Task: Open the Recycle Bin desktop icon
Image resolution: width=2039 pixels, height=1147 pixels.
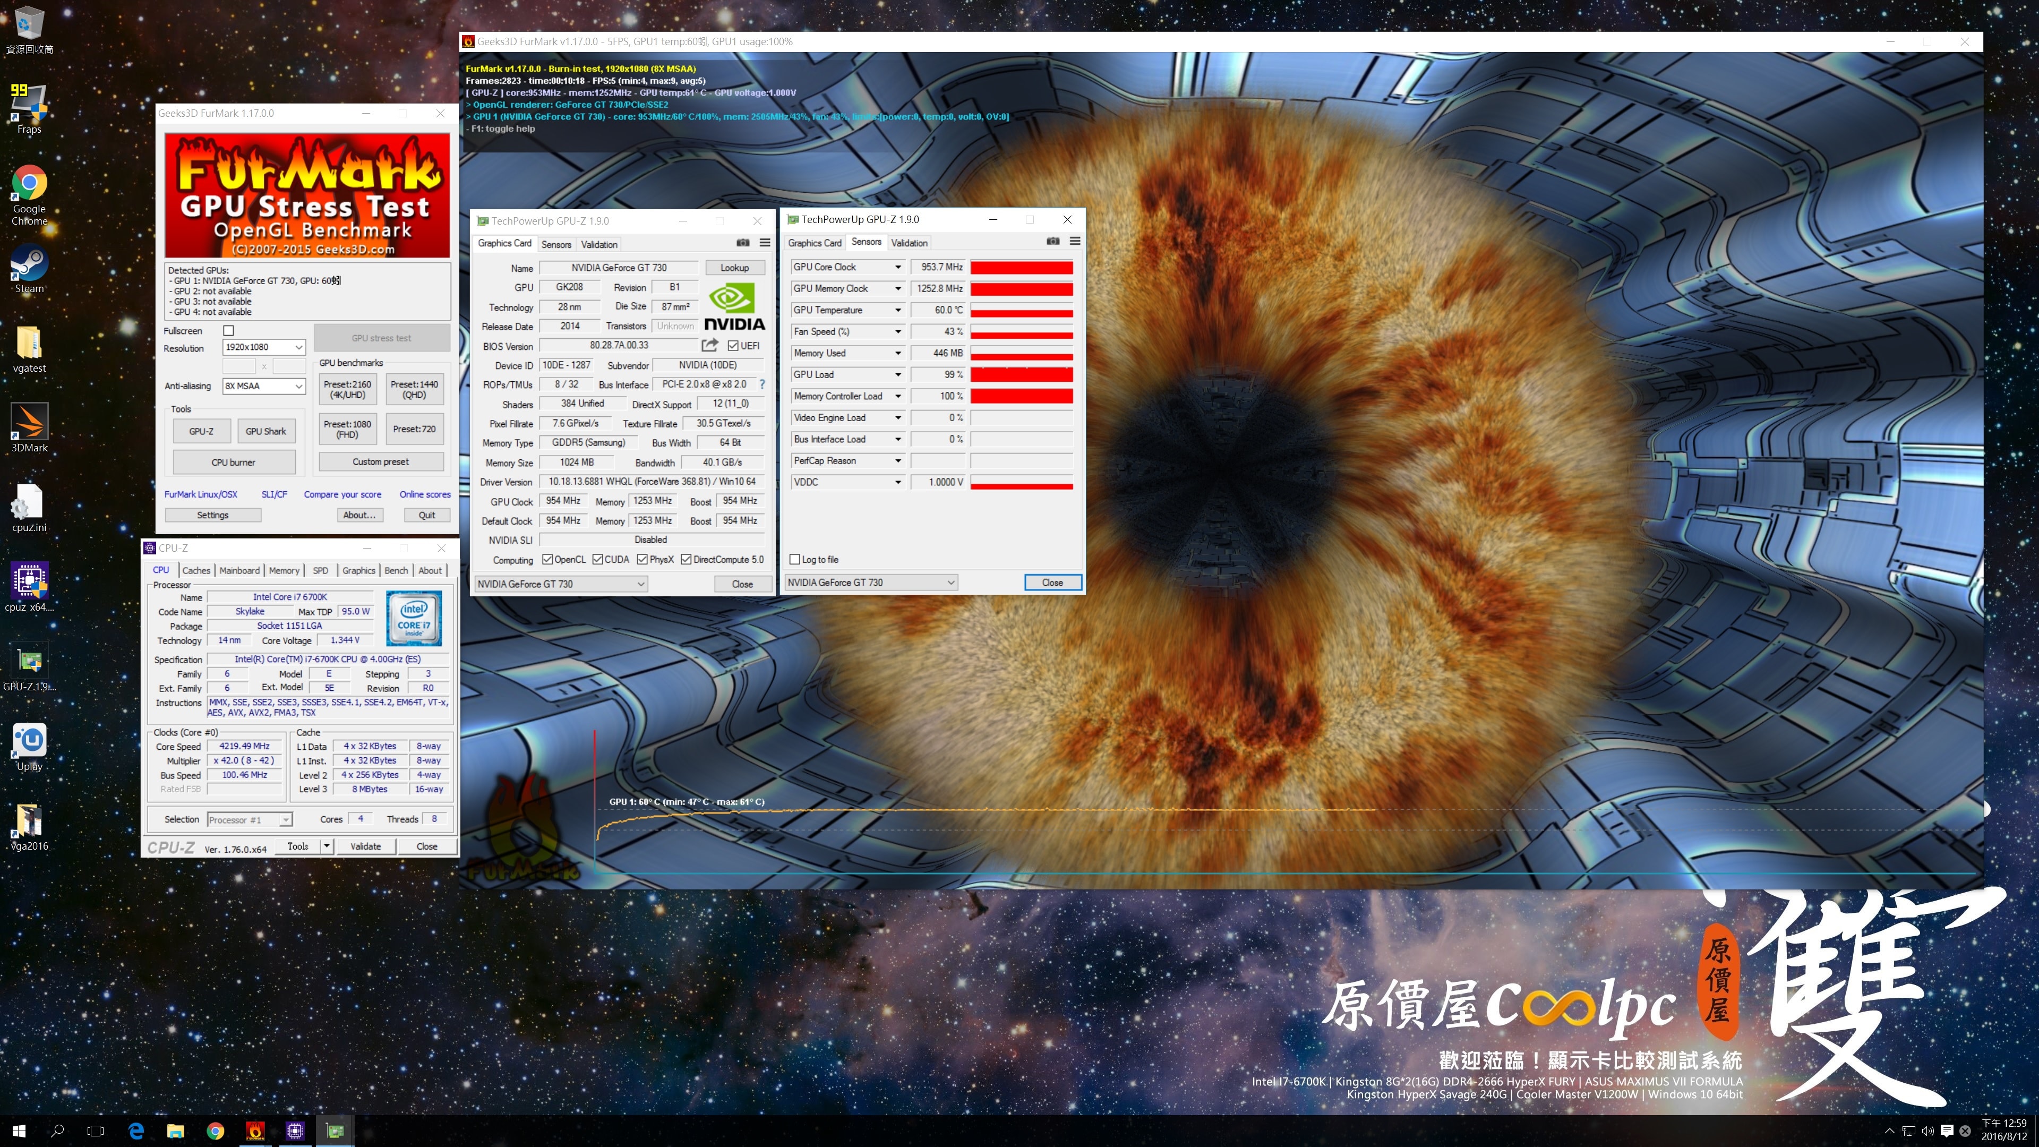Action: [29, 30]
